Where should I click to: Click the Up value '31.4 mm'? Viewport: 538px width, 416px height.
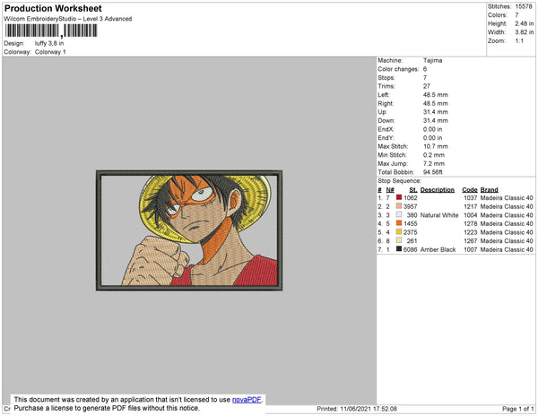tap(436, 112)
